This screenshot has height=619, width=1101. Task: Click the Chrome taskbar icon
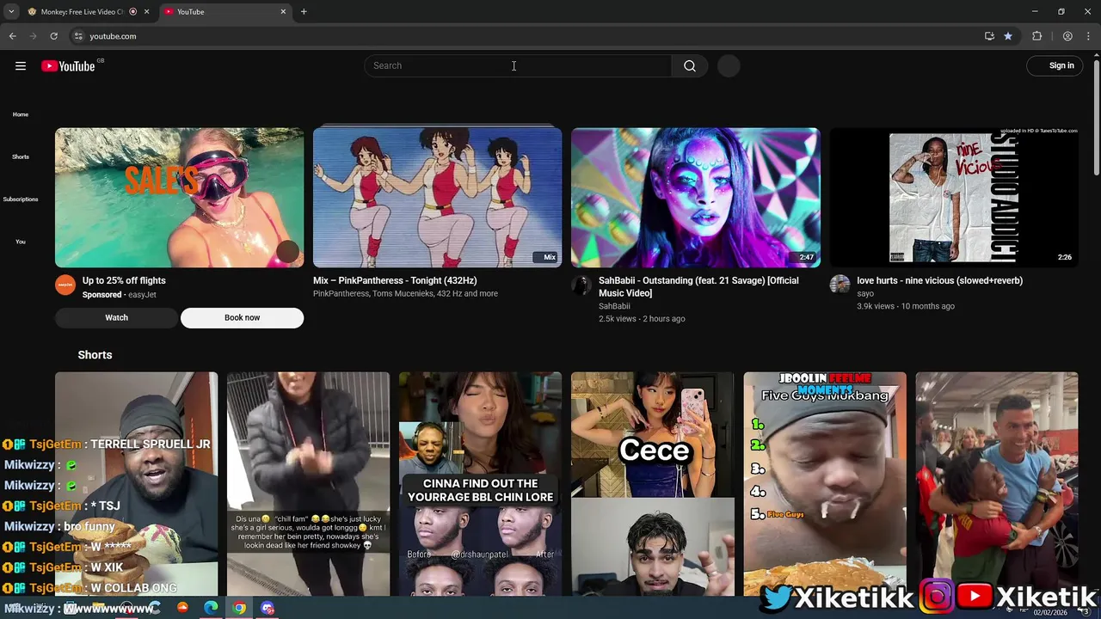239,608
